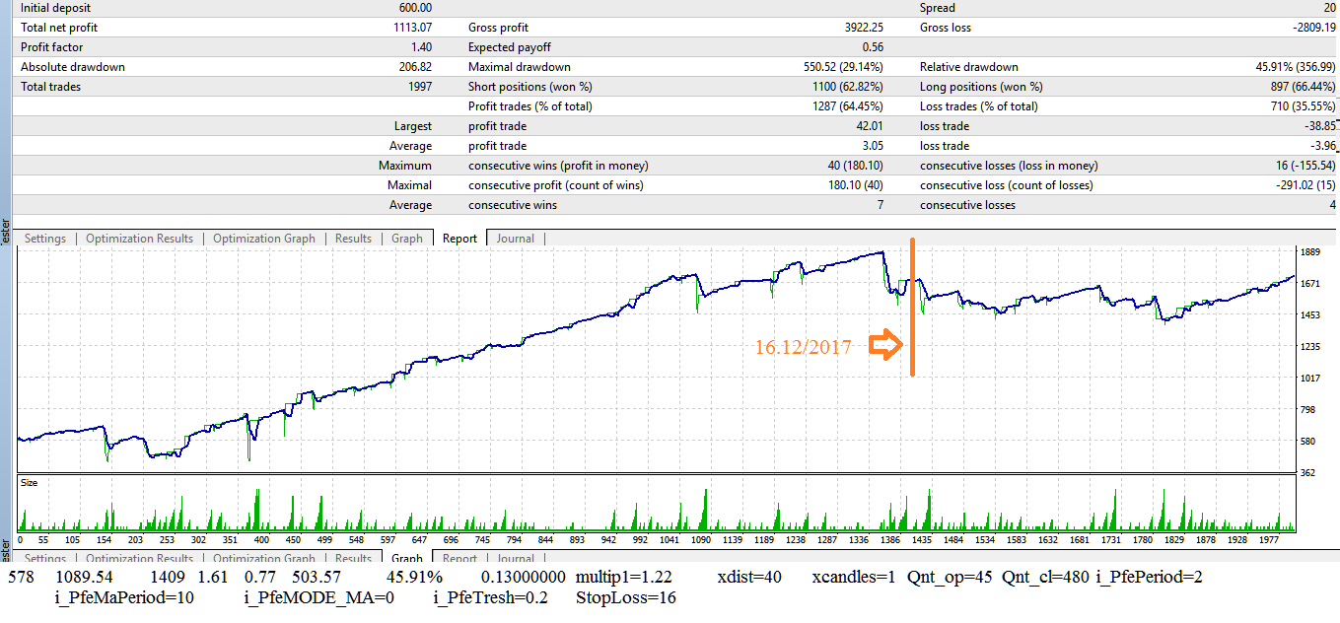Click the 'Gross loss' label
The height and width of the screenshot is (623, 1340).
(x=946, y=28)
